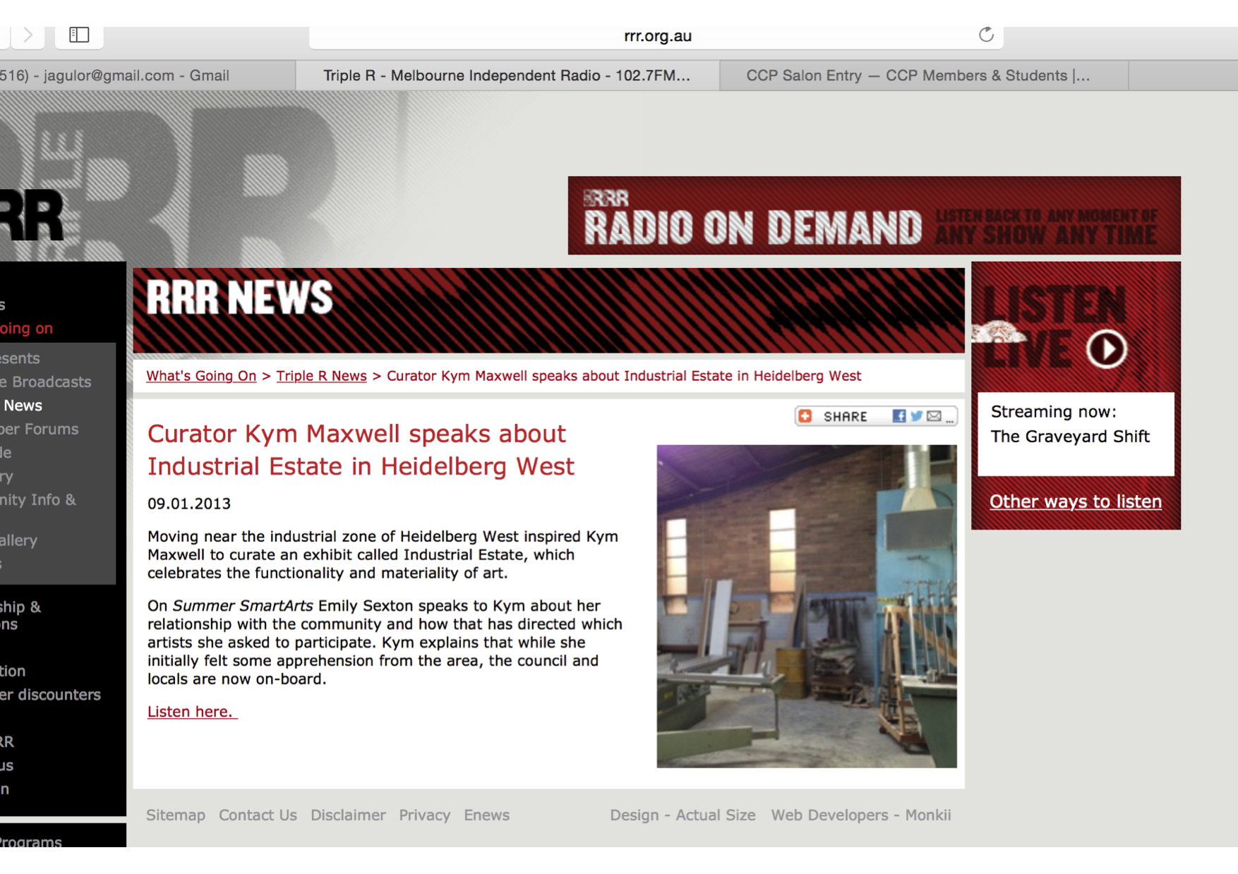This screenshot has width=1238, height=874.
Task: Visit Design - Actual Size link
Action: point(683,815)
